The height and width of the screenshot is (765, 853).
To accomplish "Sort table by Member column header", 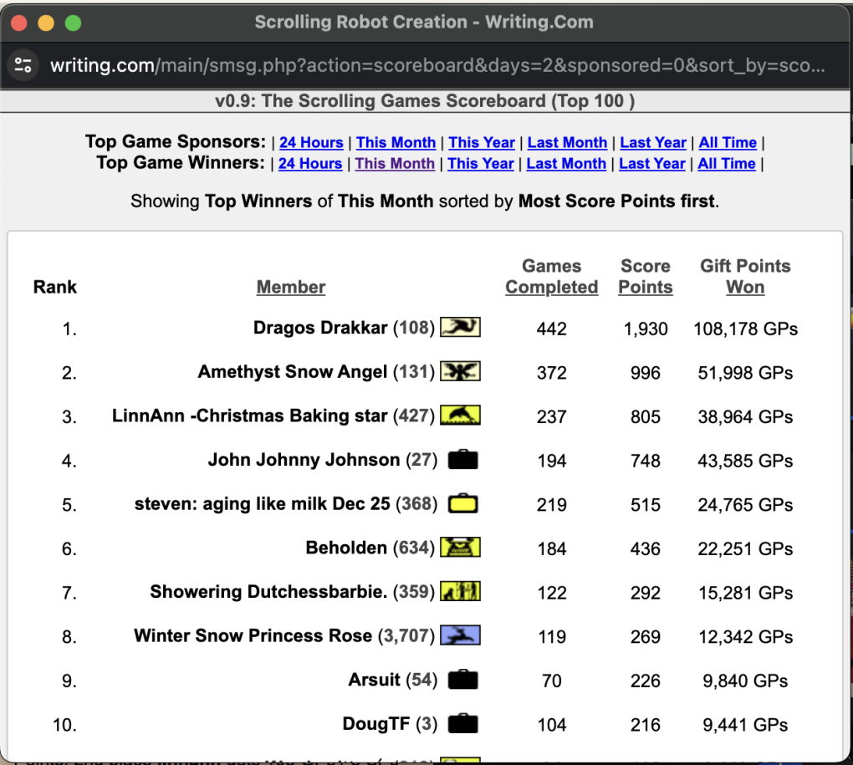I will click(291, 288).
